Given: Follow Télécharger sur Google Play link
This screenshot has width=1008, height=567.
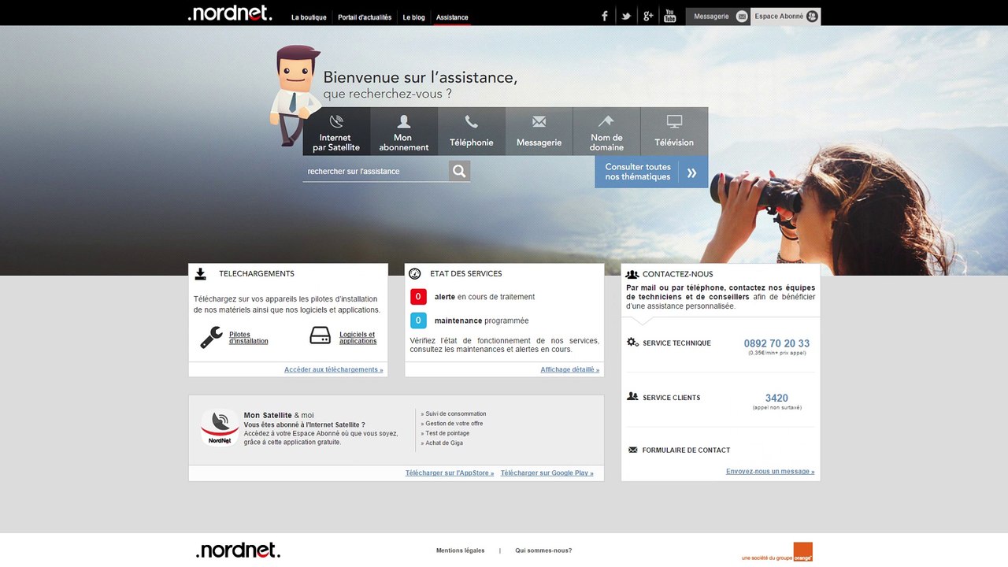Looking at the screenshot, I should 547,473.
